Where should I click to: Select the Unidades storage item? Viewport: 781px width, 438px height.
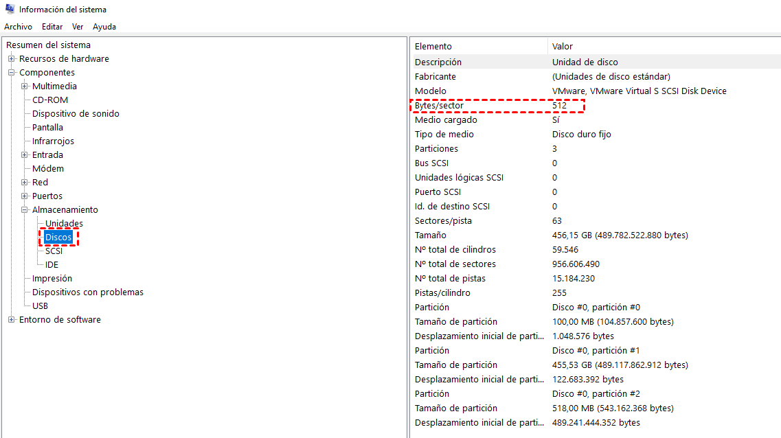(64, 224)
